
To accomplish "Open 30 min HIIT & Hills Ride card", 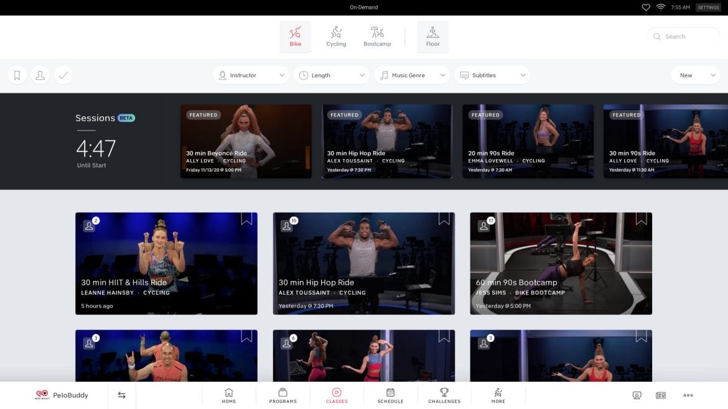I will 166,264.
